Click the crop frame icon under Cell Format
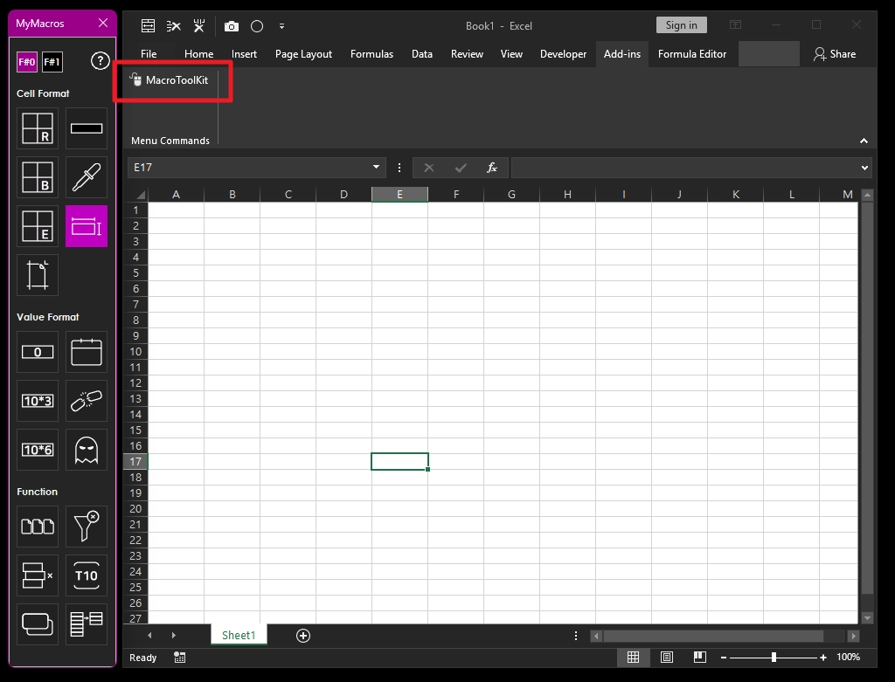 38,275
